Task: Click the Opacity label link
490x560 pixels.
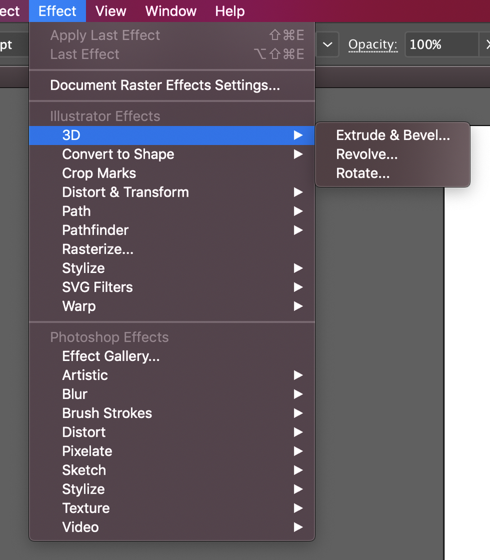Action: 373,45
